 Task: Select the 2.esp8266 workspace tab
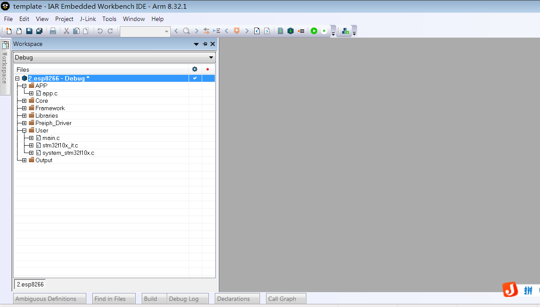(30, 284)
